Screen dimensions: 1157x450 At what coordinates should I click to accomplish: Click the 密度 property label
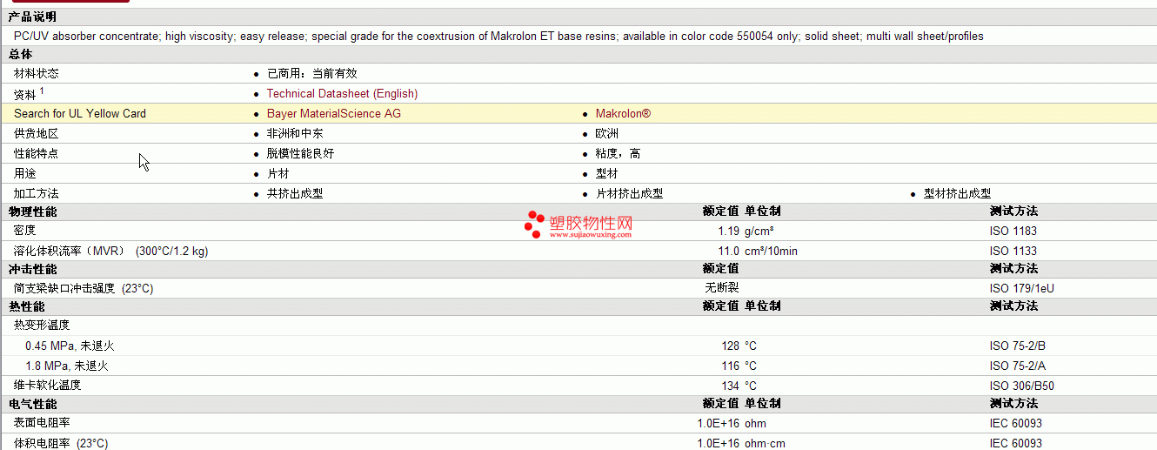click(x=25, y=231)
